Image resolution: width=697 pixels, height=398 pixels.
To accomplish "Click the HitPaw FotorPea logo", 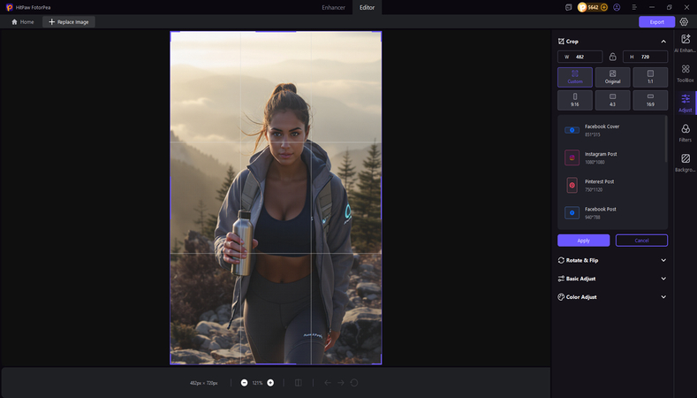I will 10,8.
